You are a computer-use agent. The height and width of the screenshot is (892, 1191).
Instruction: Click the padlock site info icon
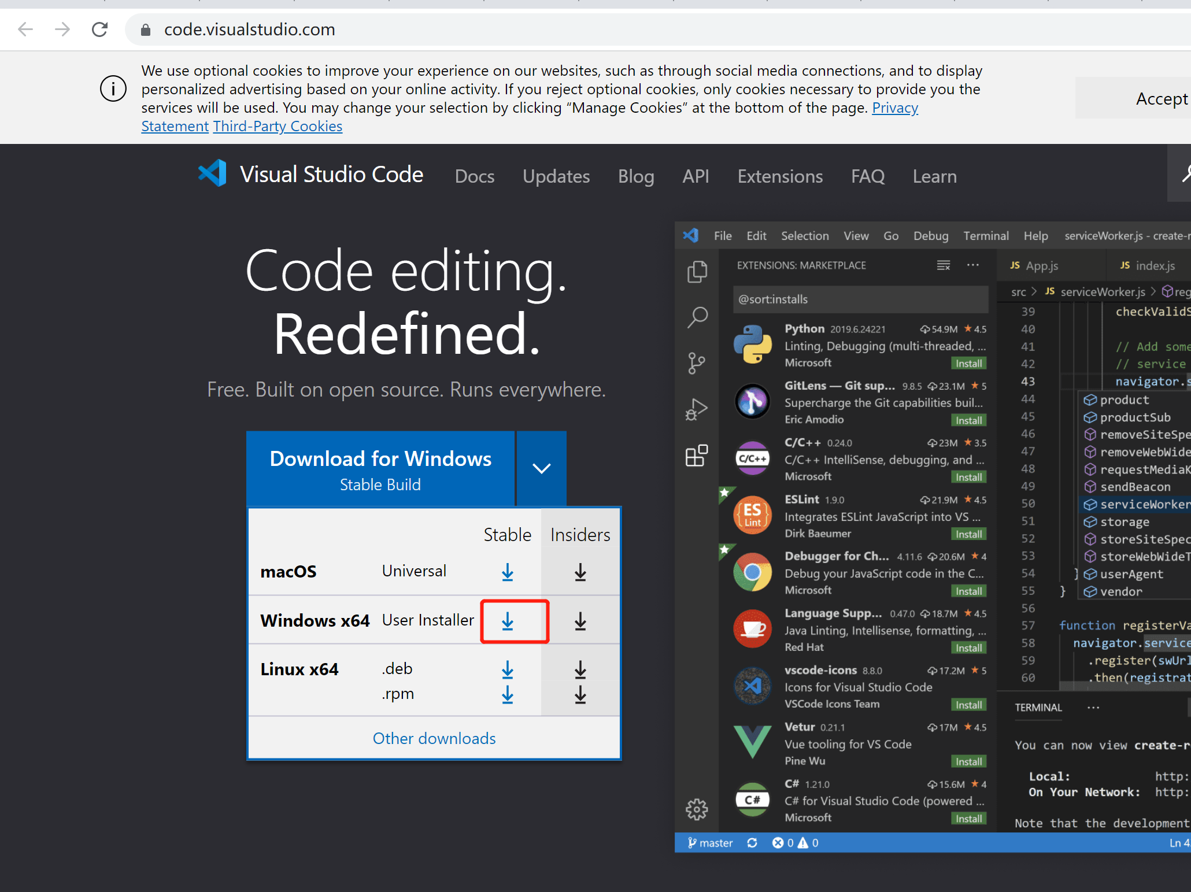[x=146, y=29]
